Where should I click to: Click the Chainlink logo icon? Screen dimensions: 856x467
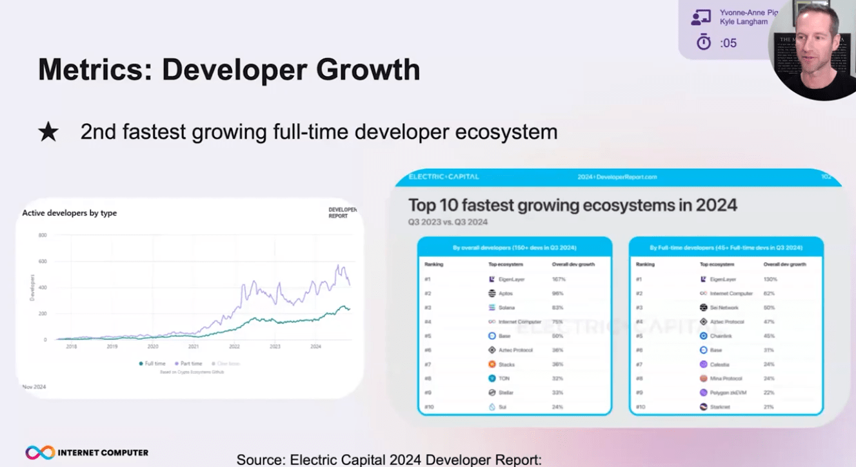coord(704,336)
